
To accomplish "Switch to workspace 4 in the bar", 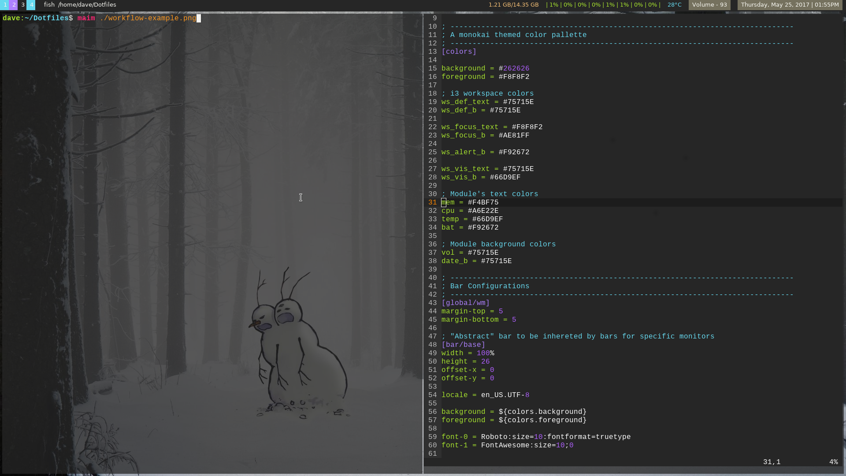I will tap(31, 5).
